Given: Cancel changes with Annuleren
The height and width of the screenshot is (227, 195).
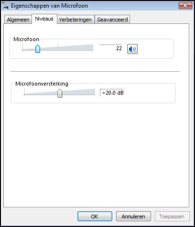Looking at the screenshot, I should click(x=133, y=216).
